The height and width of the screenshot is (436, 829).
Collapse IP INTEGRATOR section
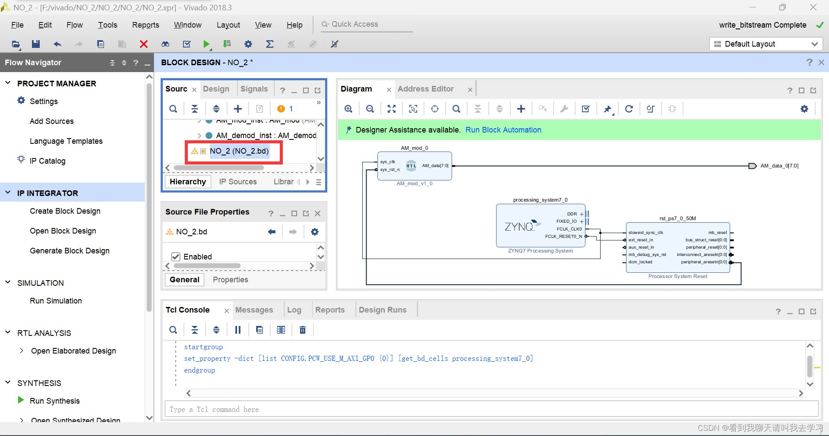pos(8,193)
